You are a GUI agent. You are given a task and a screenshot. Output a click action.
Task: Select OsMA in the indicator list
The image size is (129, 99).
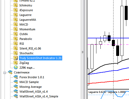click(x=24, y=34)
